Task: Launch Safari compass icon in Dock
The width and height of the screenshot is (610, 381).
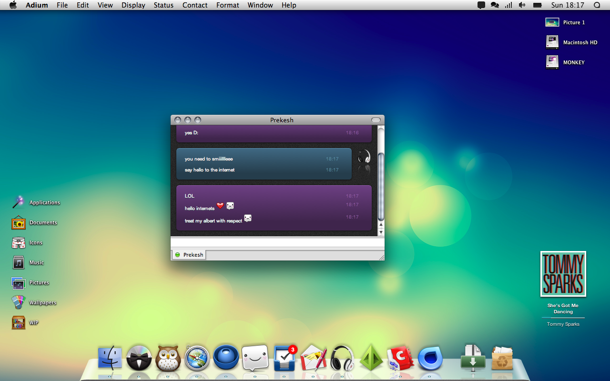Action: [197, 358]
